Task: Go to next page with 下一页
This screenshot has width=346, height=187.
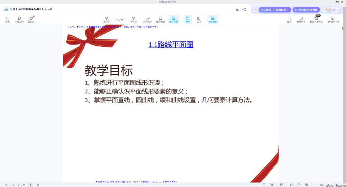Action: tap(133, 19)
